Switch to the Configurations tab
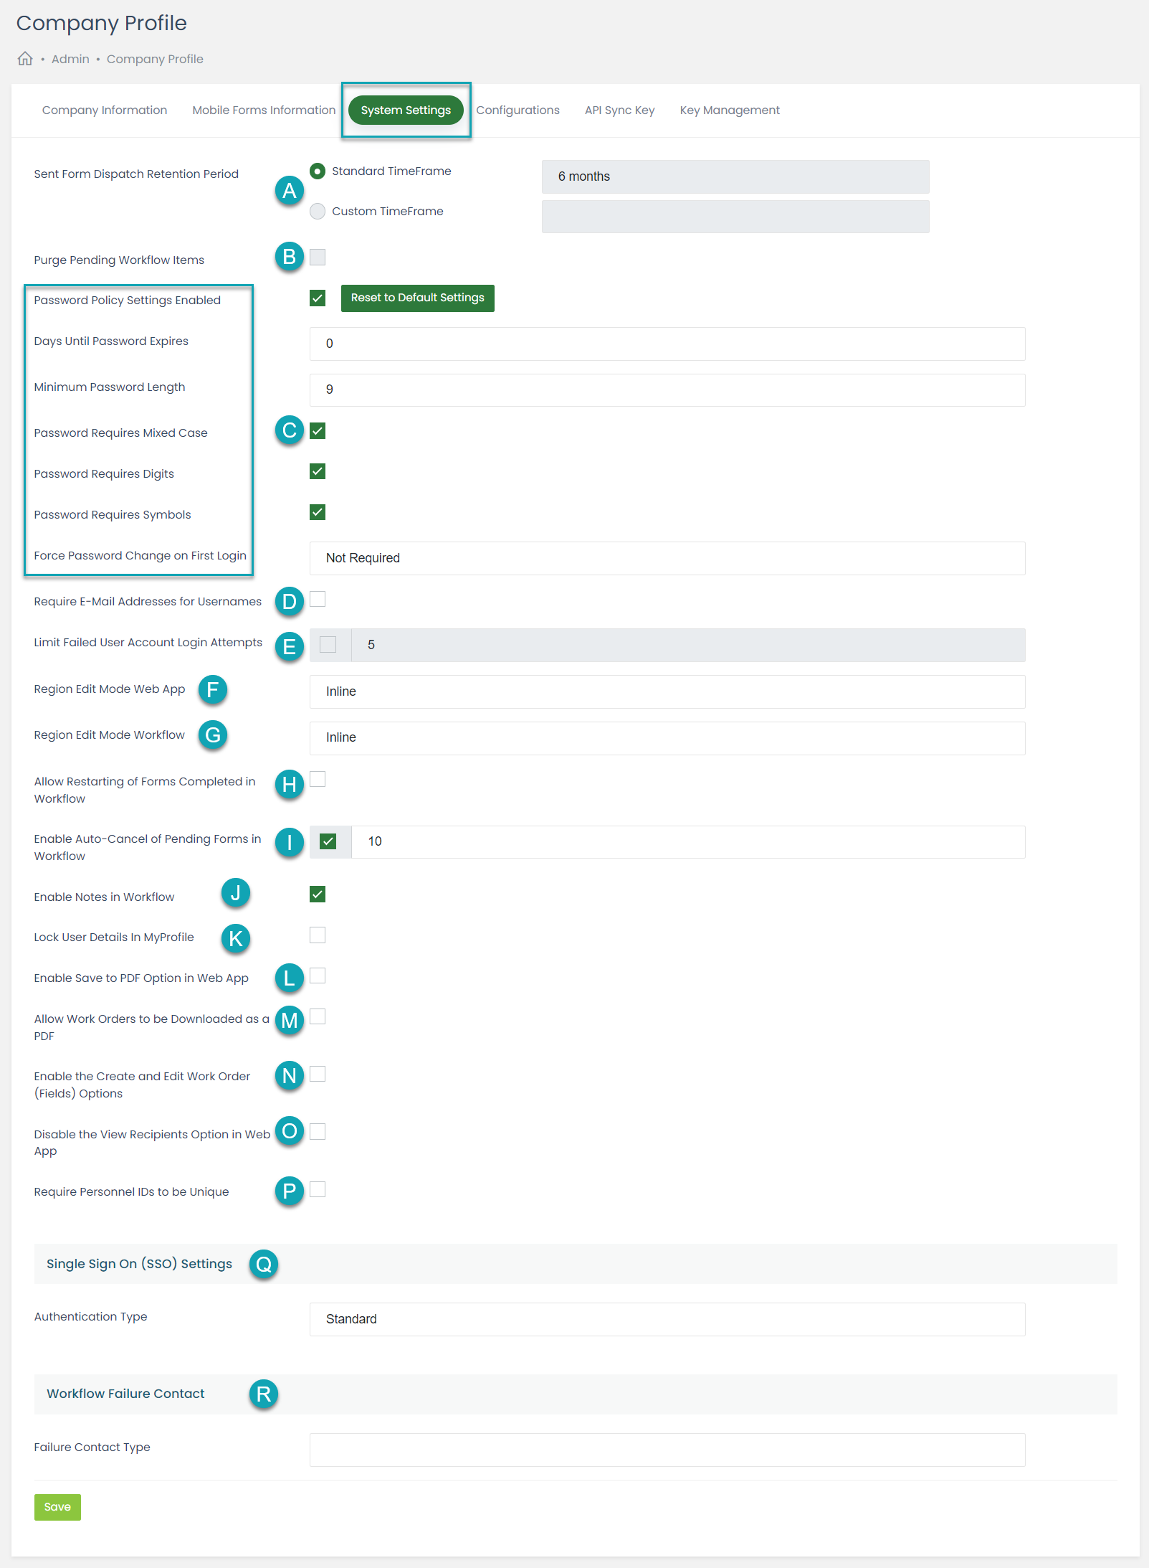 click(518, 110)
